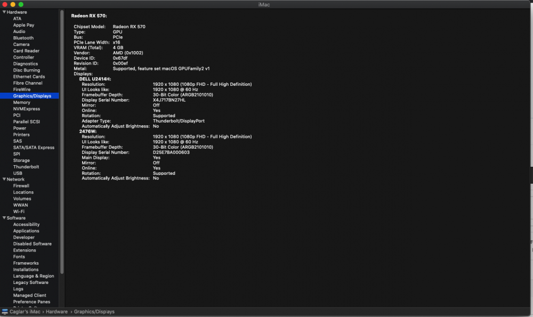Click Graphics/Displays in the path bar
This screenshot has height=317, width=533.
[94, 312]
